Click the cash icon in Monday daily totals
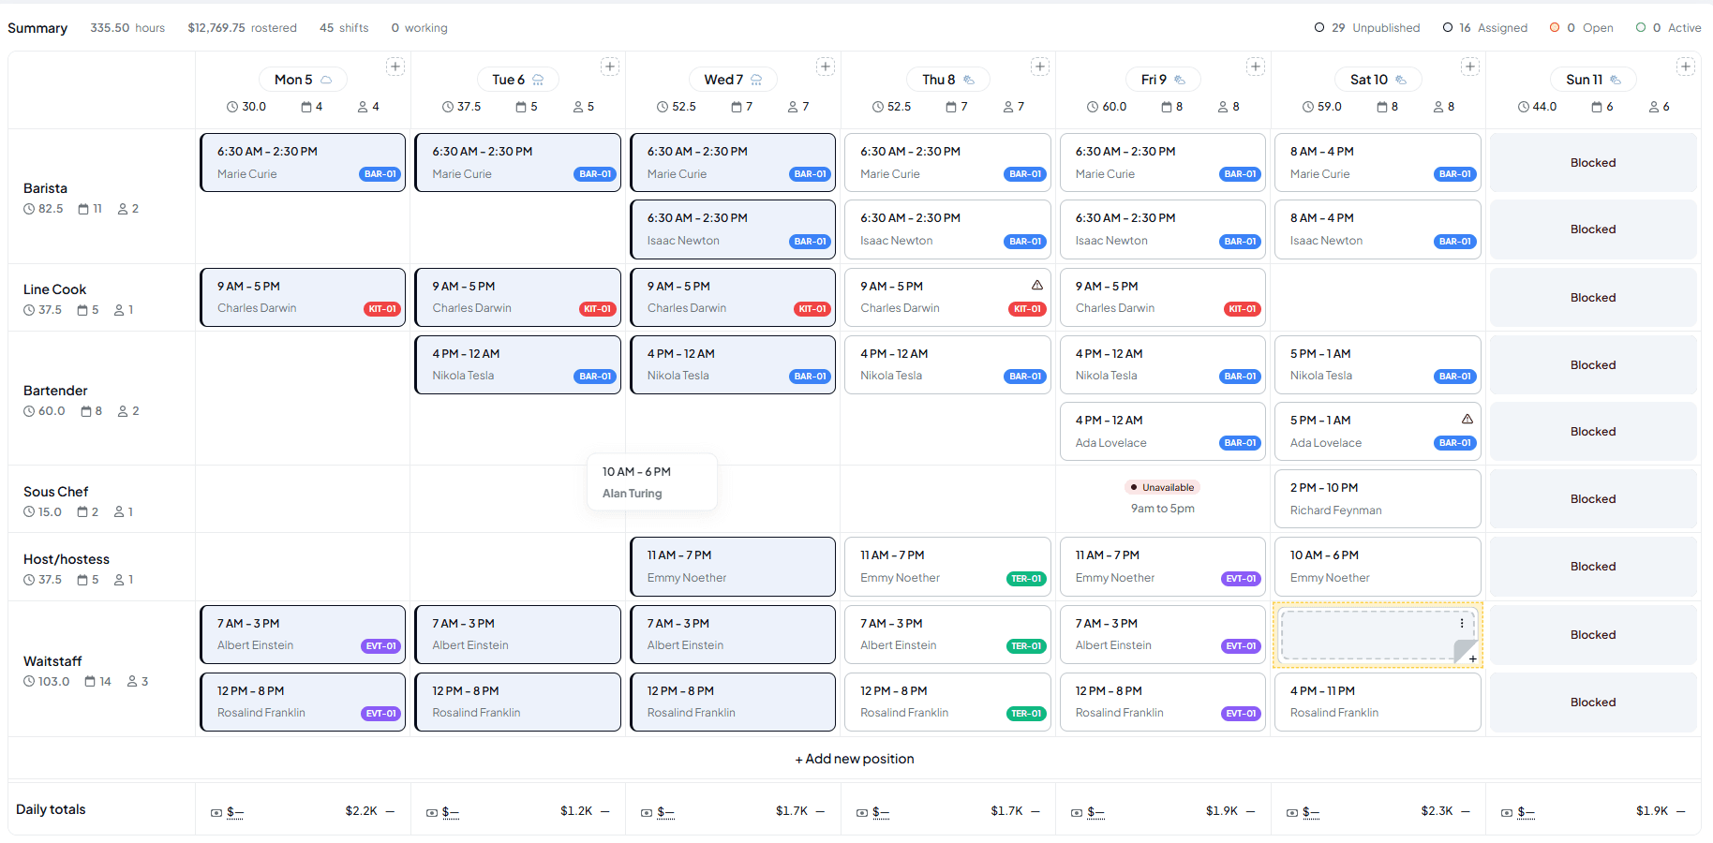The height and width of the screenshot is (843, 1713). coord(216,813)
